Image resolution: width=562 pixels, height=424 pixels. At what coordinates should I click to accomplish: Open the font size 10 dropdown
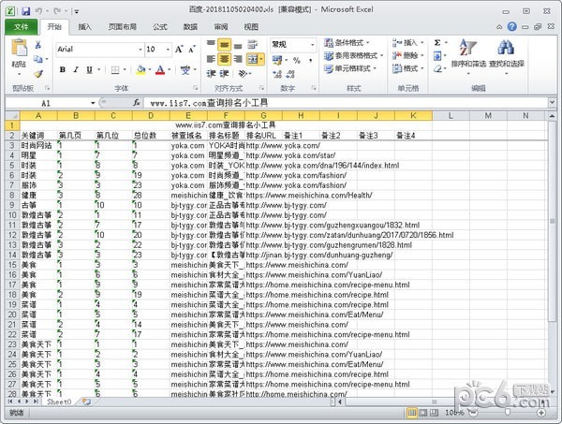pyautogui.click(x=168, y=49)
